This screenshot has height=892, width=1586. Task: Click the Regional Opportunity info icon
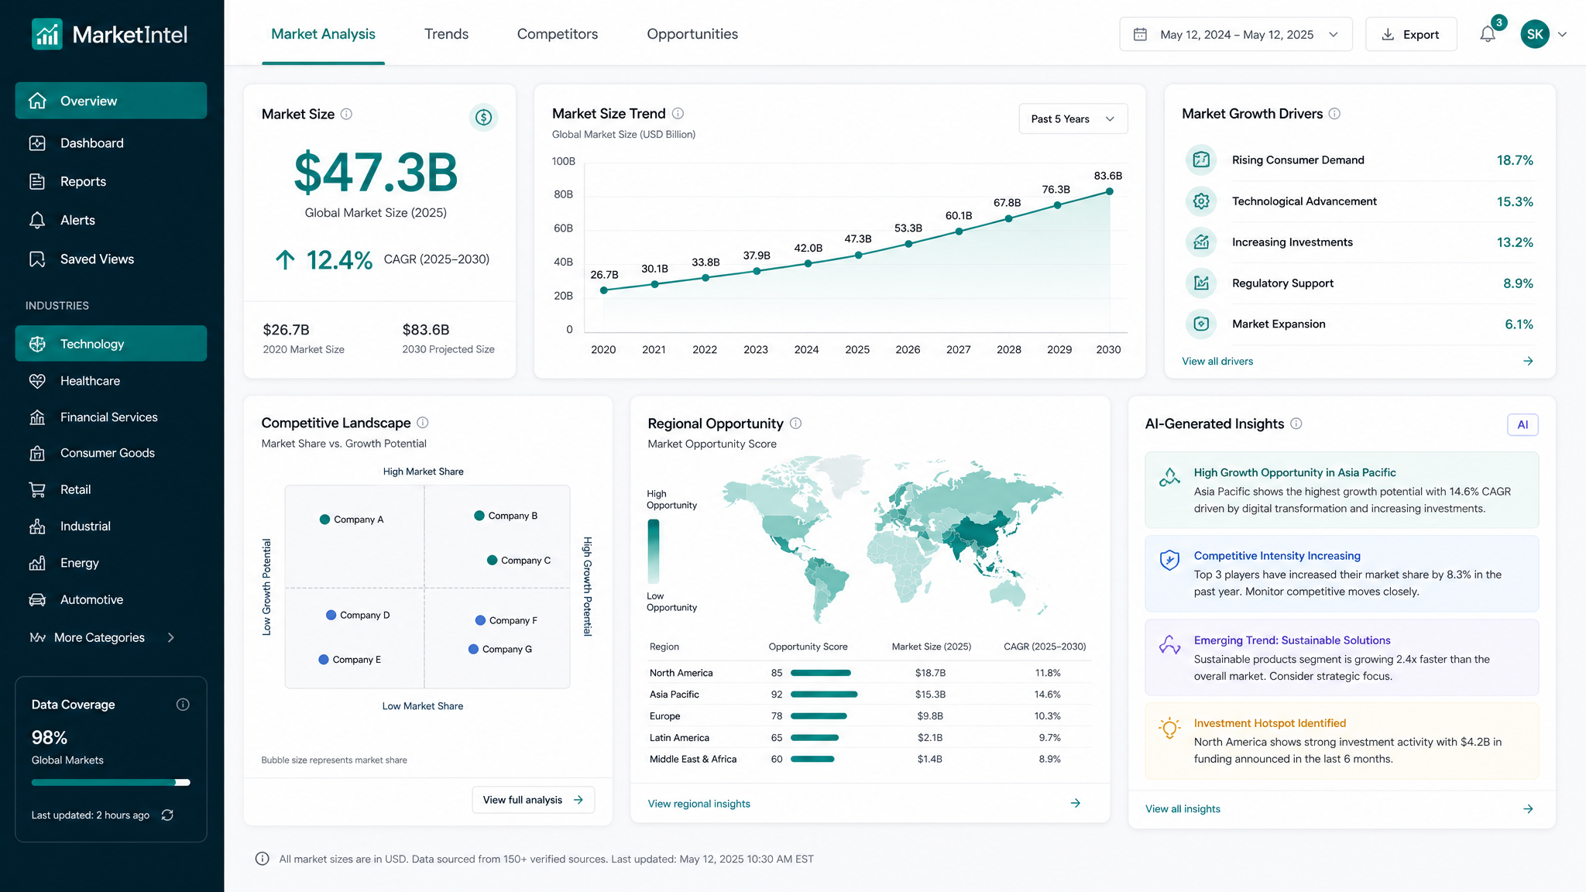click(x=795, y=423)
